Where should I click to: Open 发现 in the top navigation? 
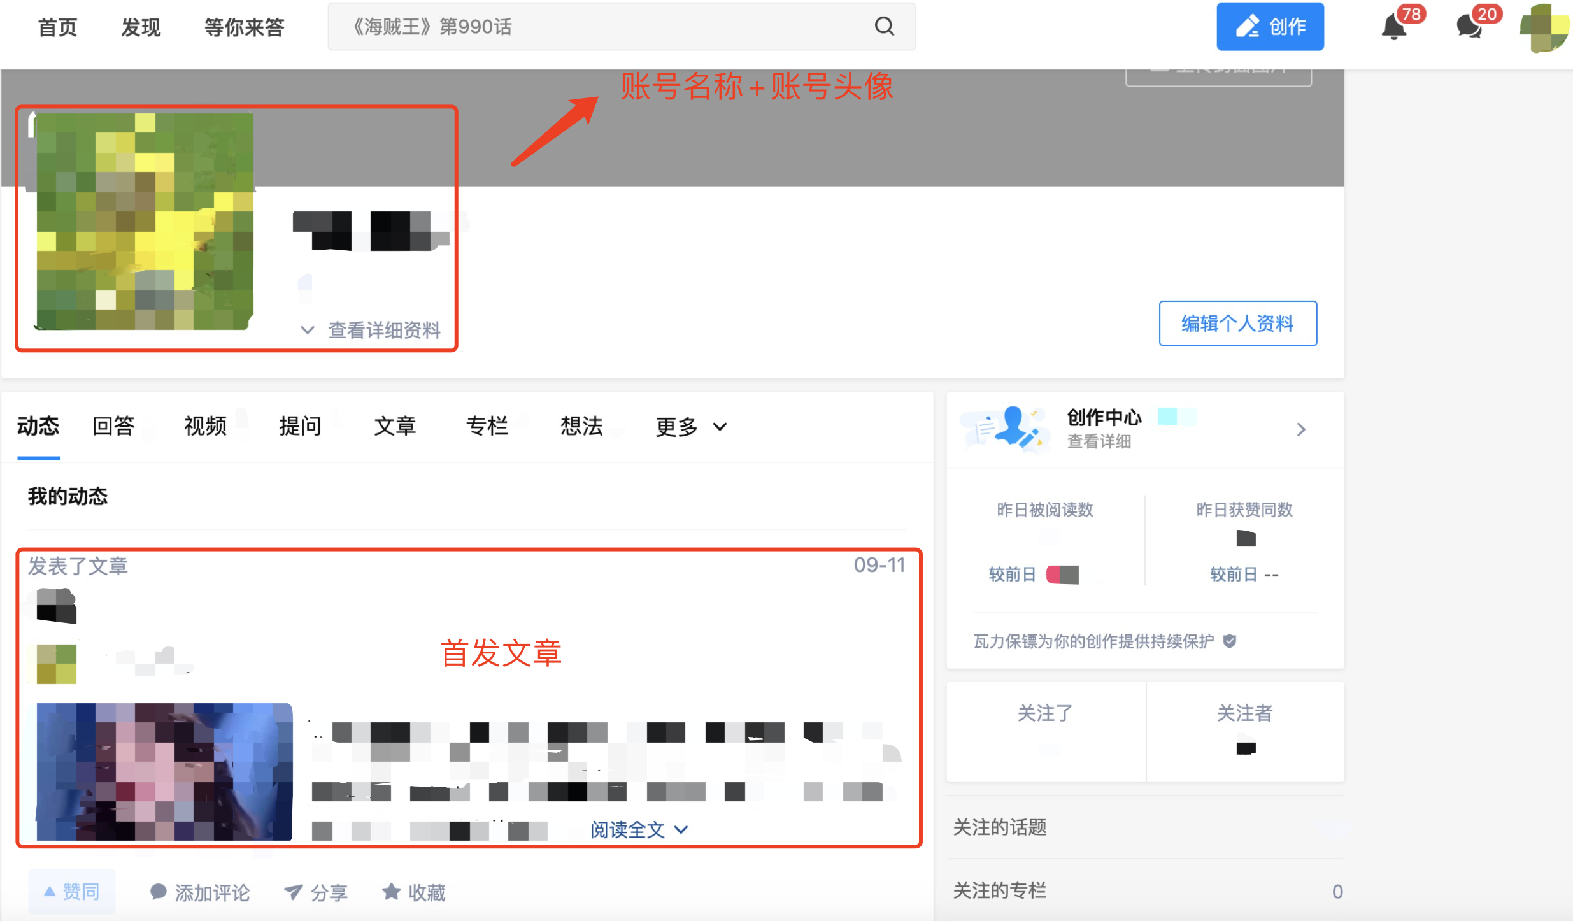(x=141, y=27)
